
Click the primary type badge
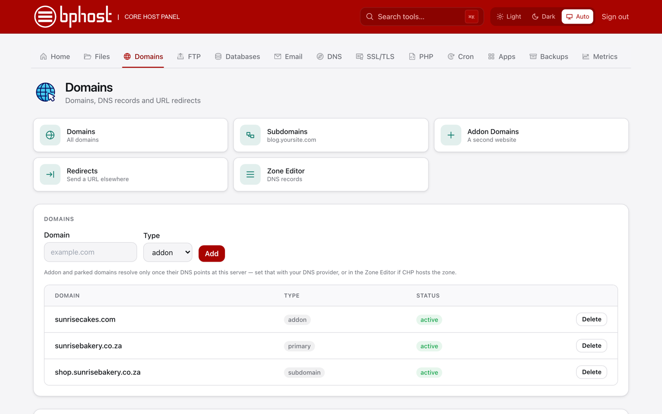299,346
